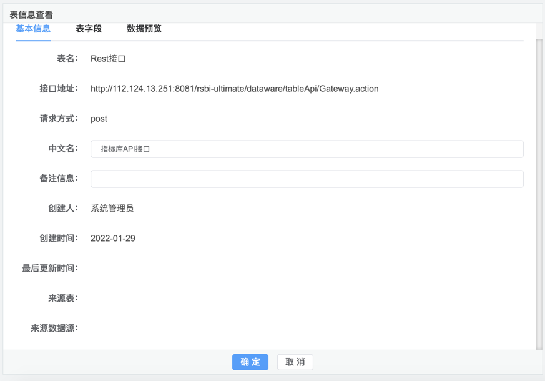Open the 表字段 tab
This screenshot has height=381, width=545.
[x=89, y=29]
